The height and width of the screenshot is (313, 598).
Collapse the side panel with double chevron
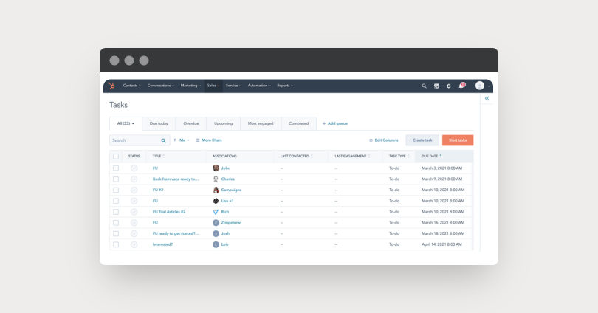click(487, 98)
